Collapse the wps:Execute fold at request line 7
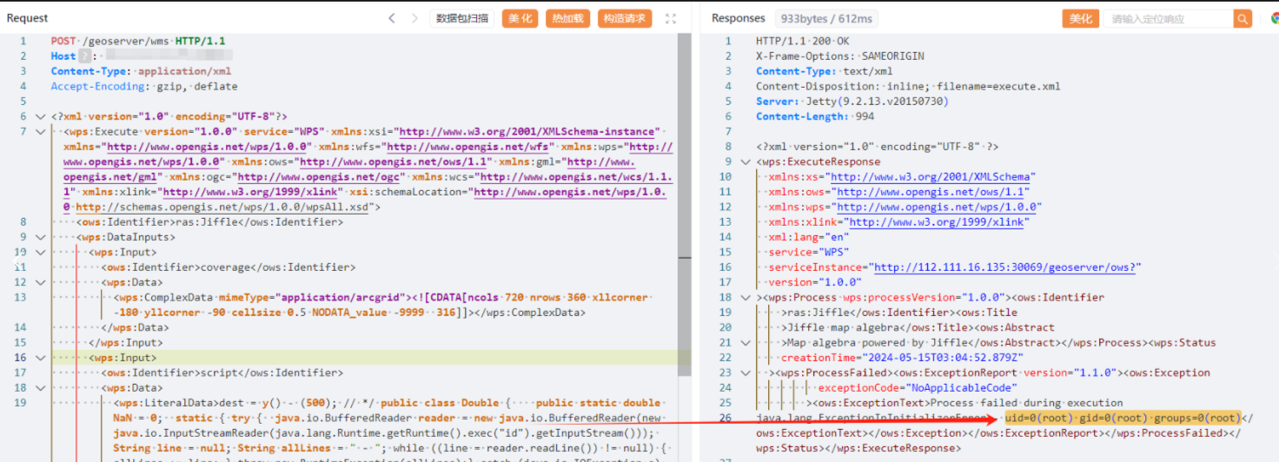This screenshot has width=1279, height=462. pos(40,132)
